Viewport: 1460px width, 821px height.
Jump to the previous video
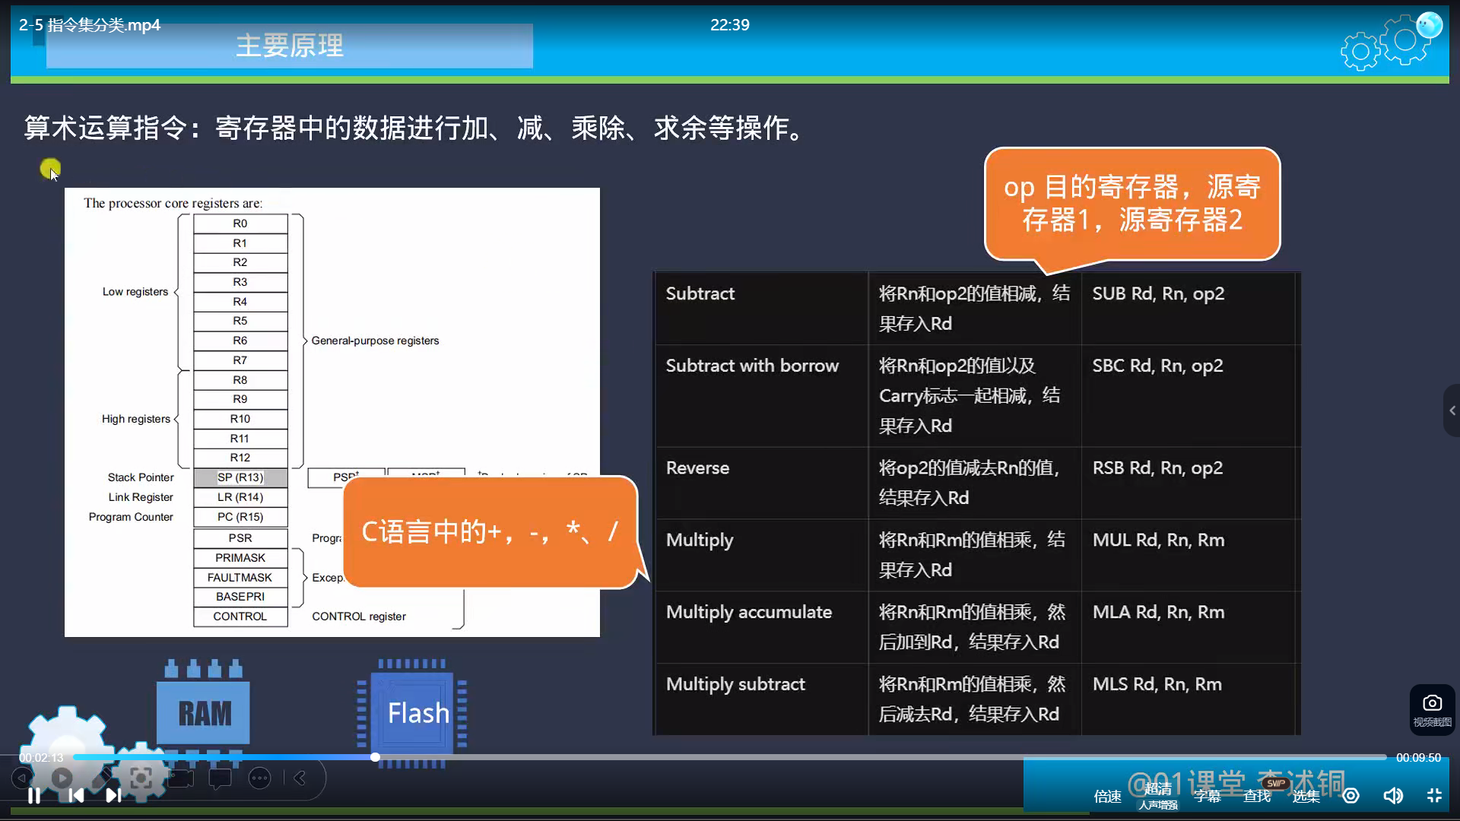[x=76, y=795]
